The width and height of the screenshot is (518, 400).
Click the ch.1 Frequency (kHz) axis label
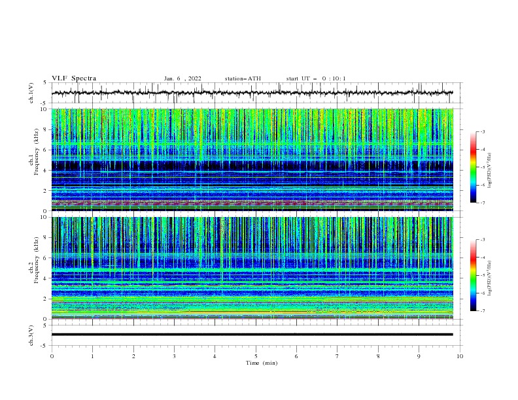coord(34,159)
